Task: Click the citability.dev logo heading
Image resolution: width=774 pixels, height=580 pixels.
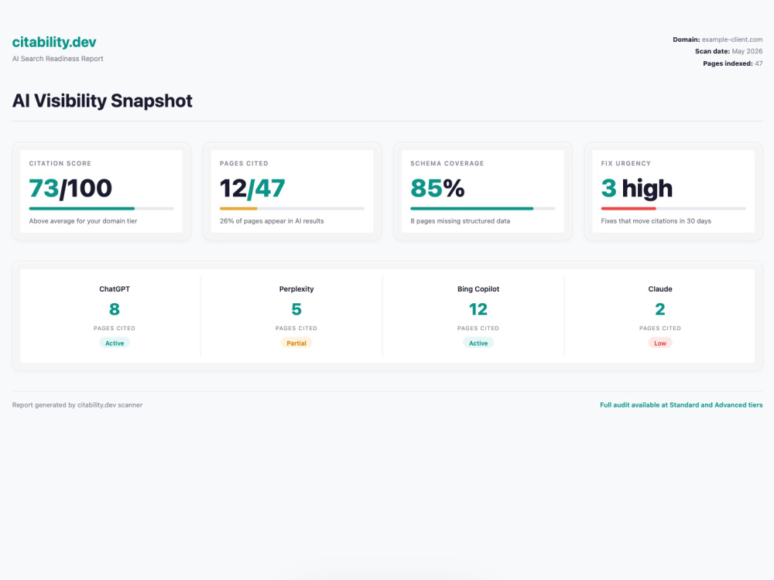Action: pos(54,43)
